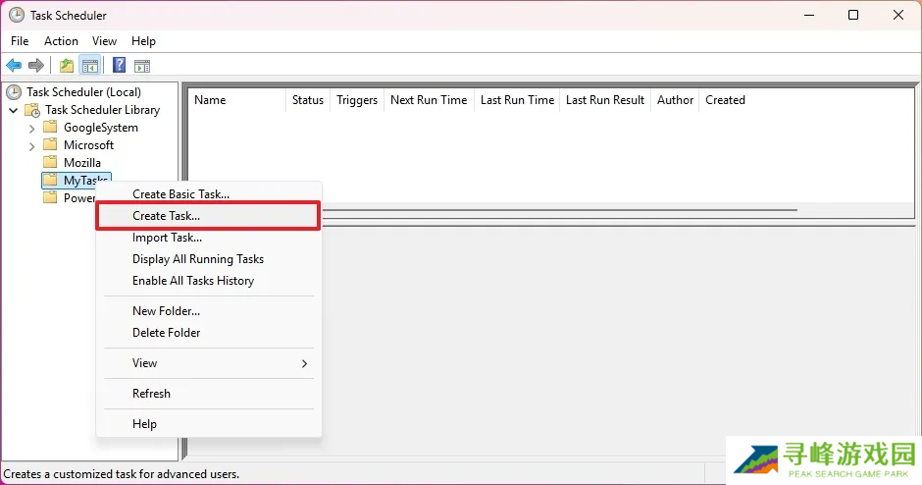This screenshot has width=922, height=485.
Task: Click Import Task... in the context menu
Action: pos(167,238)
